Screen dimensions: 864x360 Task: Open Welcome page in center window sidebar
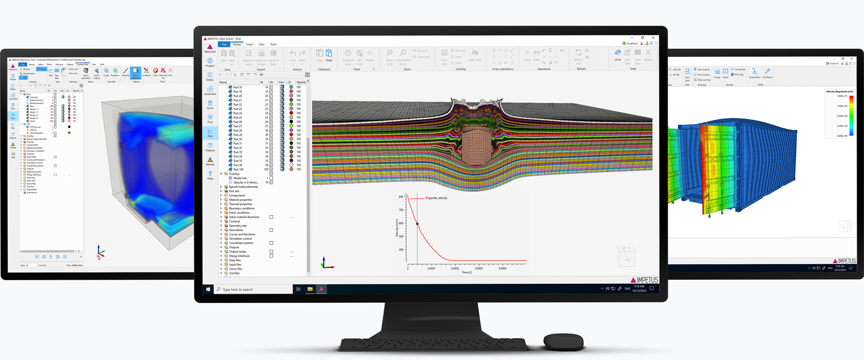point(210,48)
